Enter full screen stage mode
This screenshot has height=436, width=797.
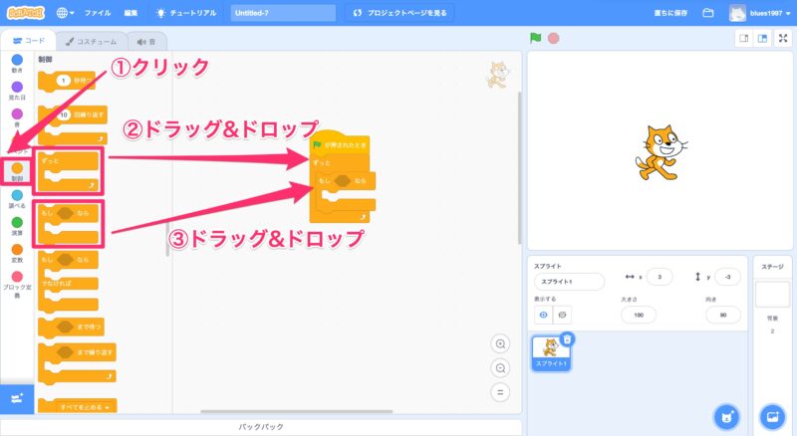click(782, 38)
